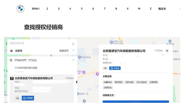Click the 销售热线 service tag
Image resolution: width=181 pixels, height=103 pixels.
pyautogui.click(x=108, y=82)
